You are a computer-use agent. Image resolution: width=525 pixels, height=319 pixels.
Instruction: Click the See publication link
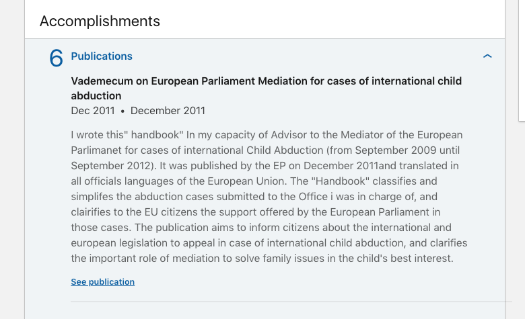coord(102,282)
